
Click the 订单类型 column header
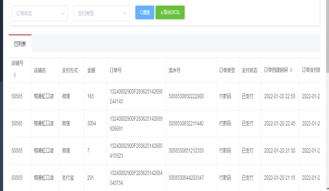point(227,70)
